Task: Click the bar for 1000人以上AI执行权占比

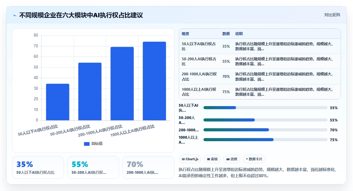Action: pyautogui.click(x=154, y=81)
